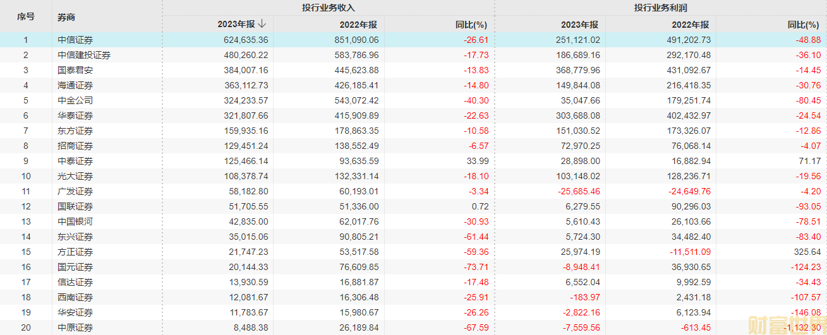Select the 中金公司 broker name
The image size is (827, 335).
tap(75, 100)
